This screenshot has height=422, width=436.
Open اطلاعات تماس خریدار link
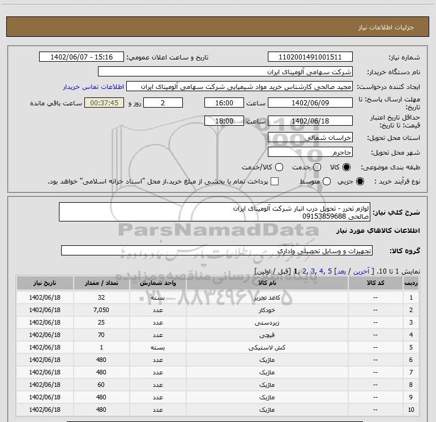click(93, 87)
